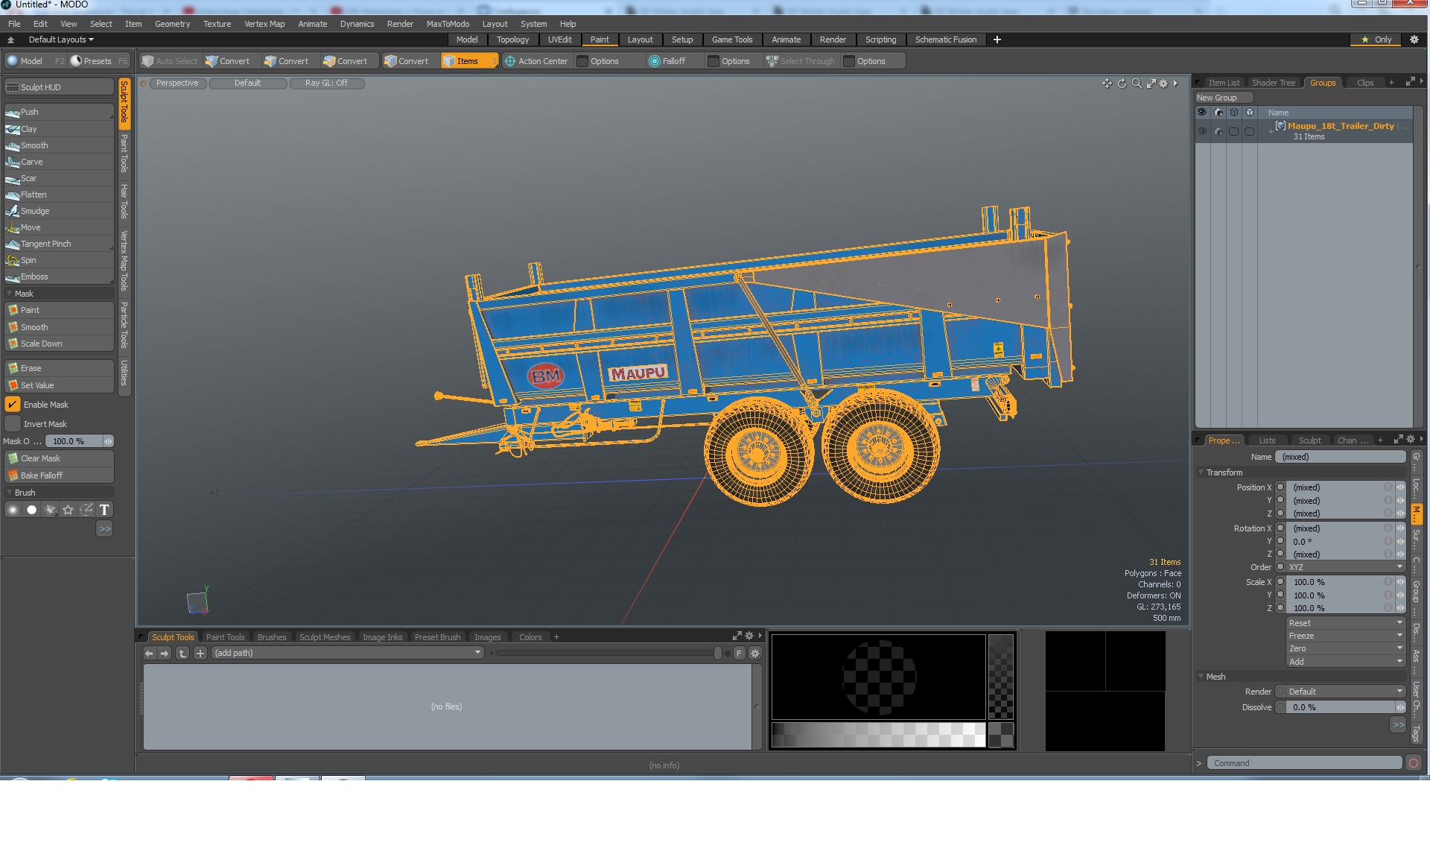The image size is (1430, 863).
Task: Switch to the Paint Tools tab
Action: point(225,637)
